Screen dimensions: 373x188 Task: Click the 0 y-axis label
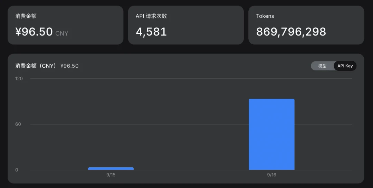click(x=17, y=170)
